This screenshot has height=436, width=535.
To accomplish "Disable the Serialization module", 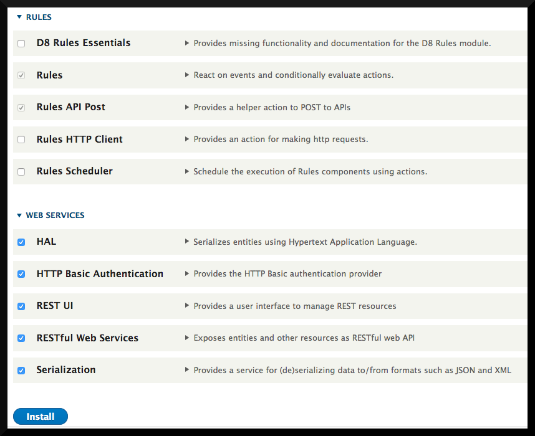I will (21, 370).
